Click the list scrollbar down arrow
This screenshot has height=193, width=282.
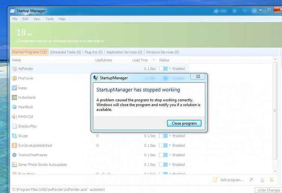tap(275, 172)
